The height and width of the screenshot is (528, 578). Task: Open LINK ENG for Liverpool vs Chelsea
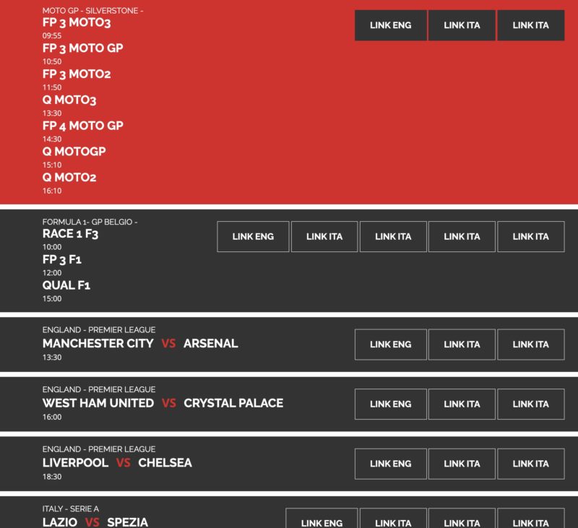390,464
